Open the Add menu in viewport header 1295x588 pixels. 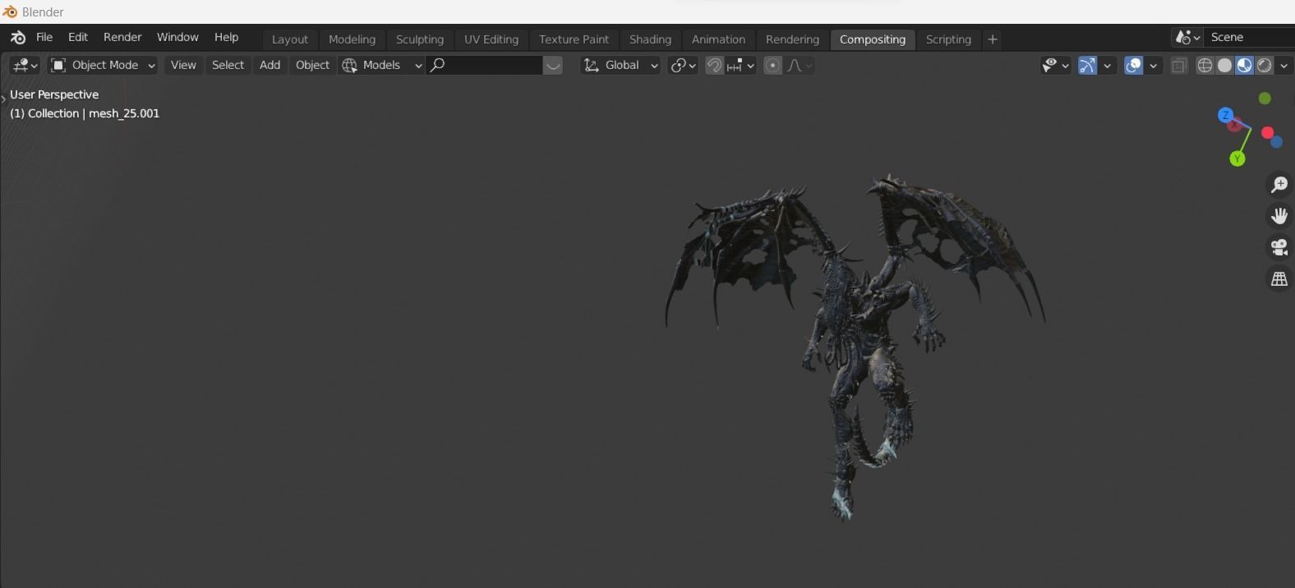click(270, 65)
